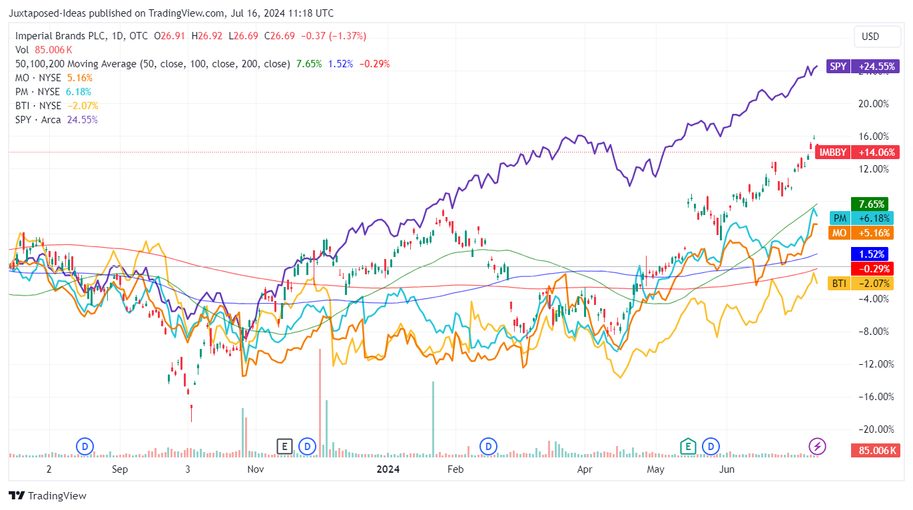Click the 20.00% axis tick
Screen dimensions: 913x510
pos(875,104)
